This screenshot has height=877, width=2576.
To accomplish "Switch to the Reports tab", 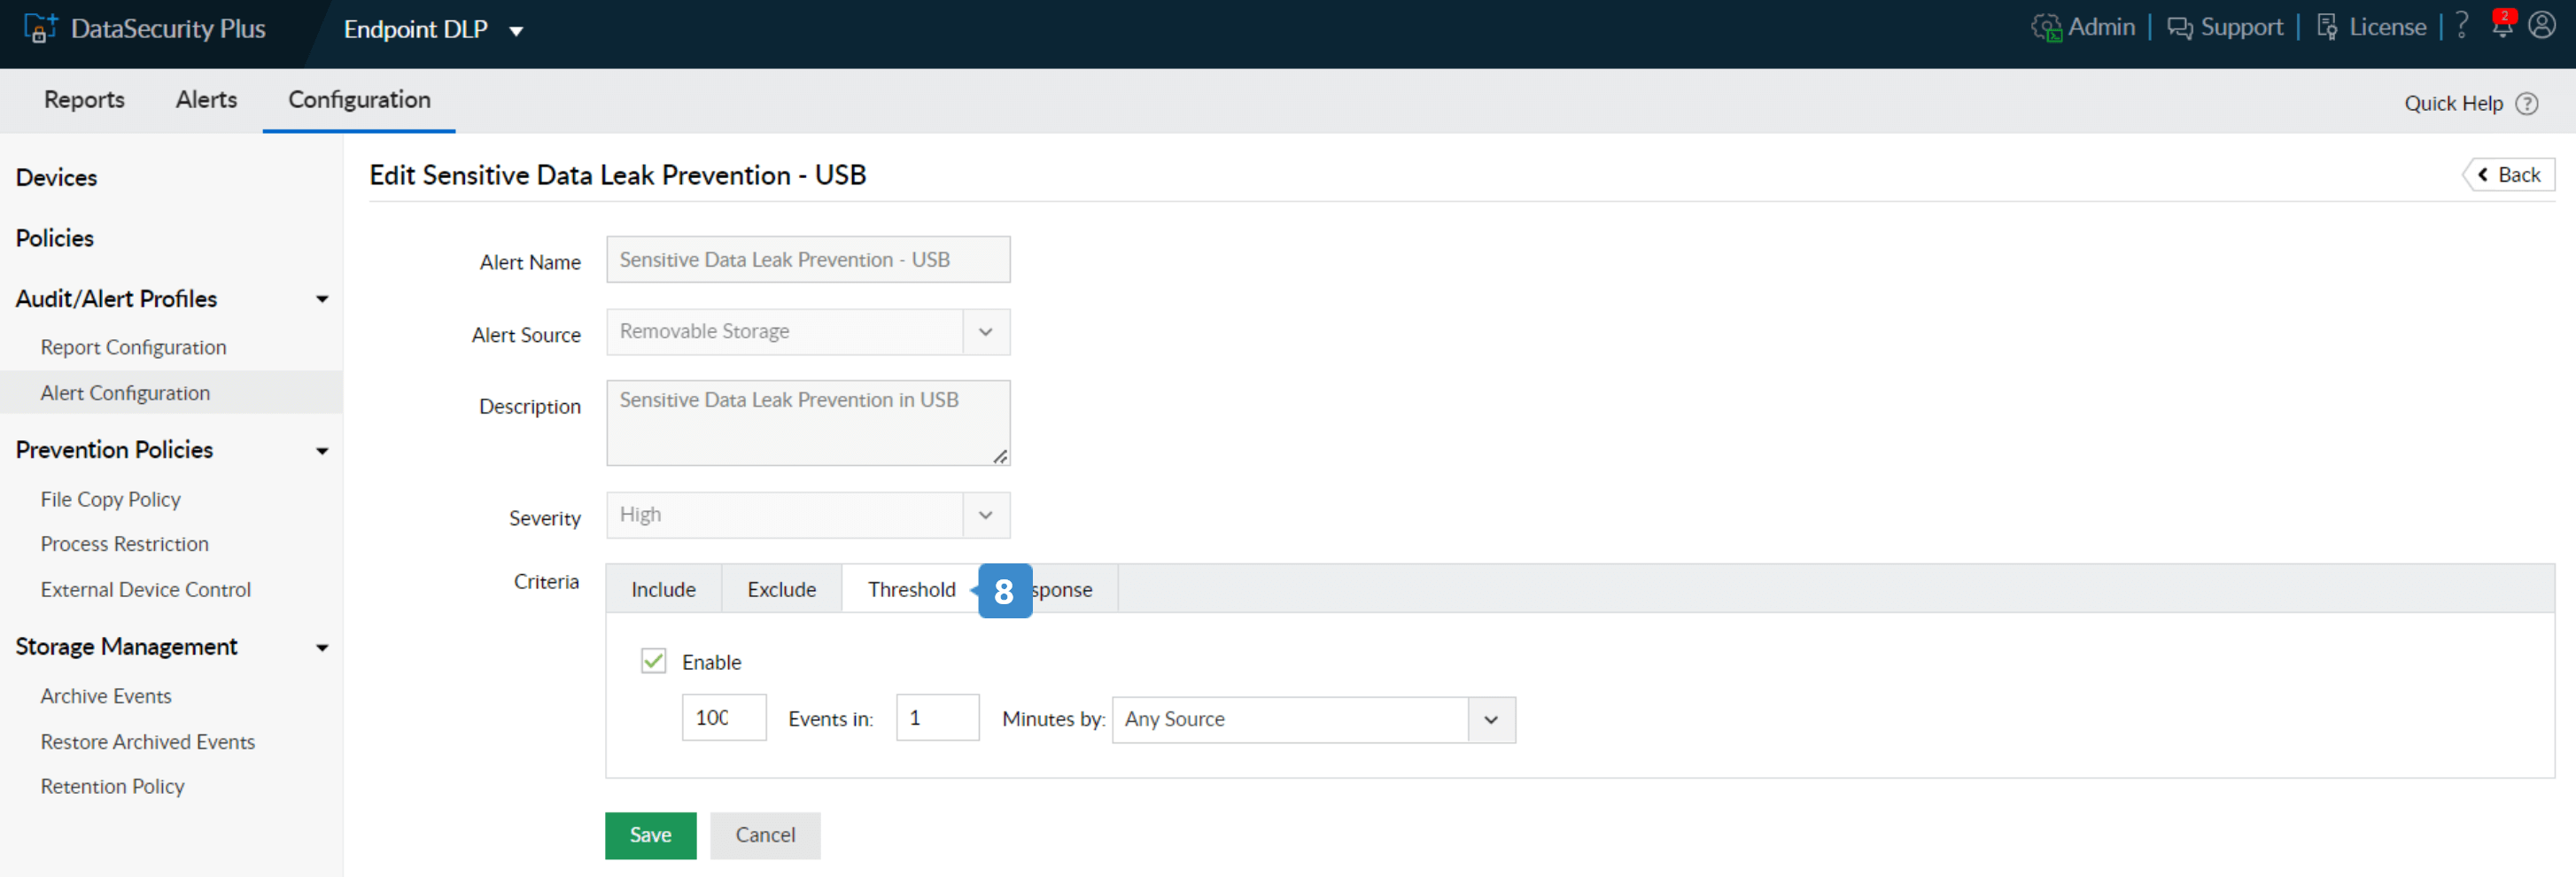I will pyautogui.click(x=84, y=100).
